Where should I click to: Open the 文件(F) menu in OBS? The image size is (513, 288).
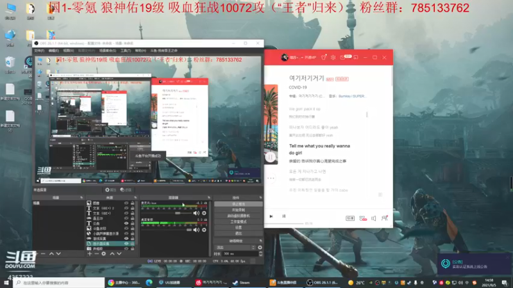pos(39,51)
